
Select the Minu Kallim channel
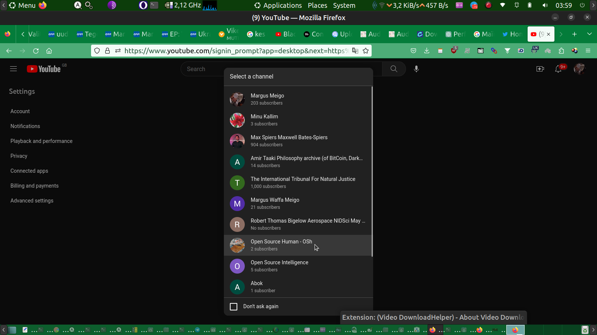[298, 120]
